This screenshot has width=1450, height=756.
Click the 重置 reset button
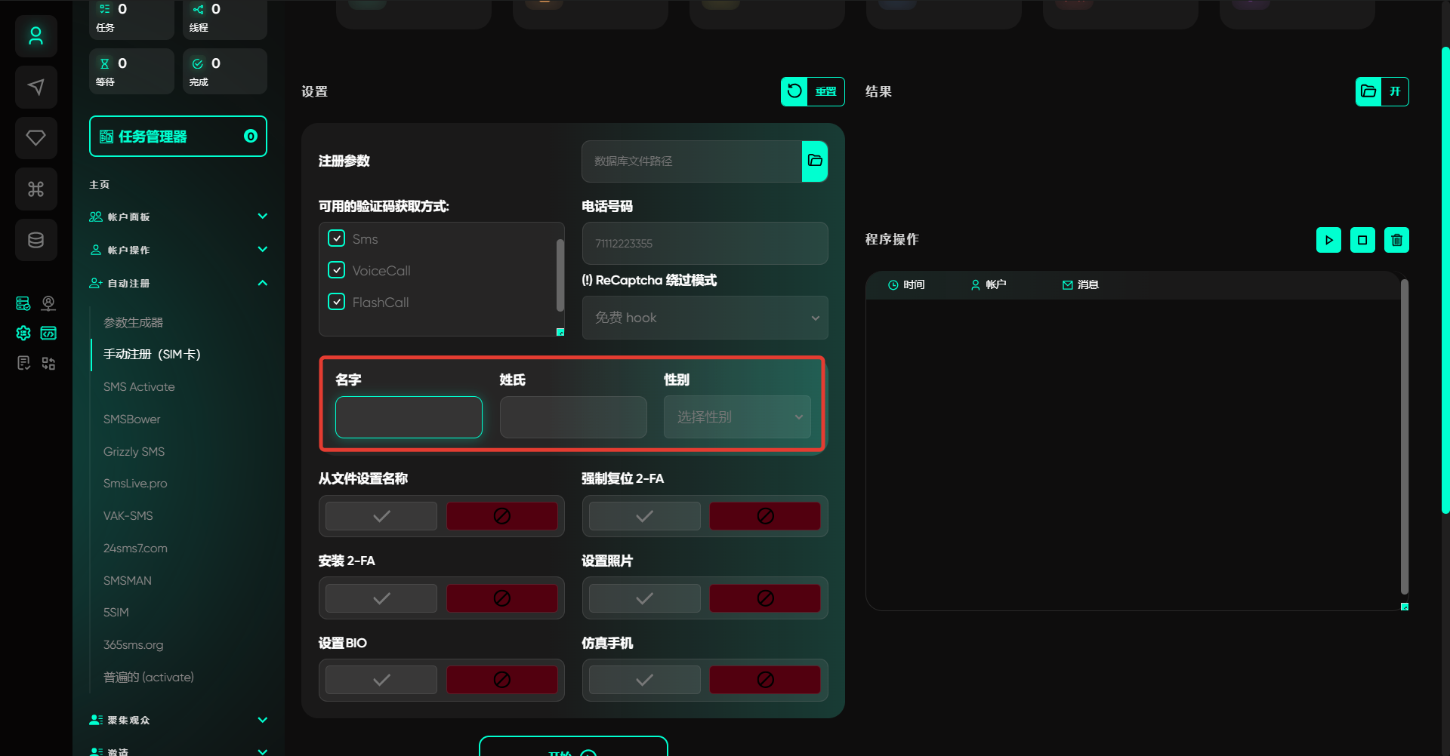tap(813, 91)
